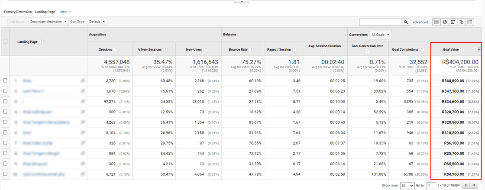Click the Bounce Rate help question mark
The image size is (485, 190).
pyautogui.click(x=251, y=49)
